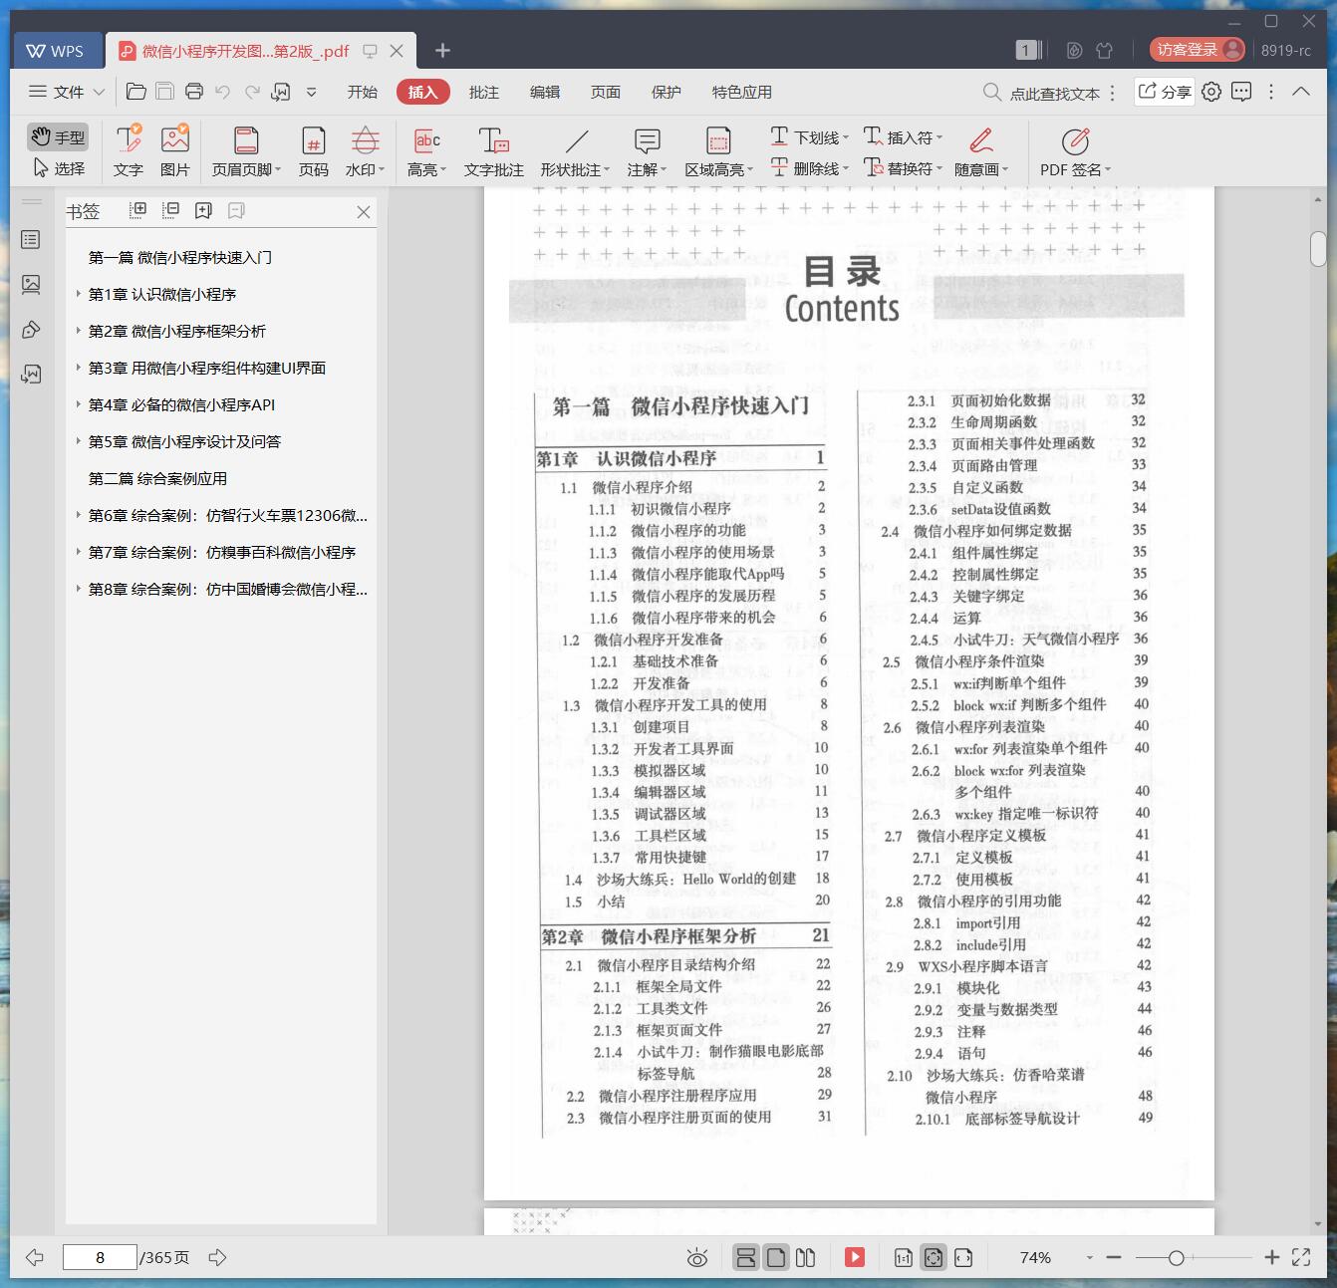This screenshot has height=1288, width=1337.
Task: Collapse all bookmarks icon
Action: 171,210
